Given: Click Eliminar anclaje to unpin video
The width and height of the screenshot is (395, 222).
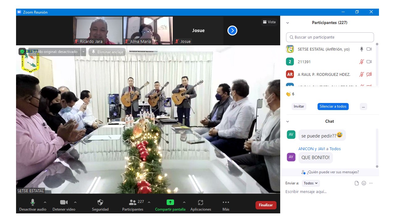Looking at the screenshot, I should 107,52.
